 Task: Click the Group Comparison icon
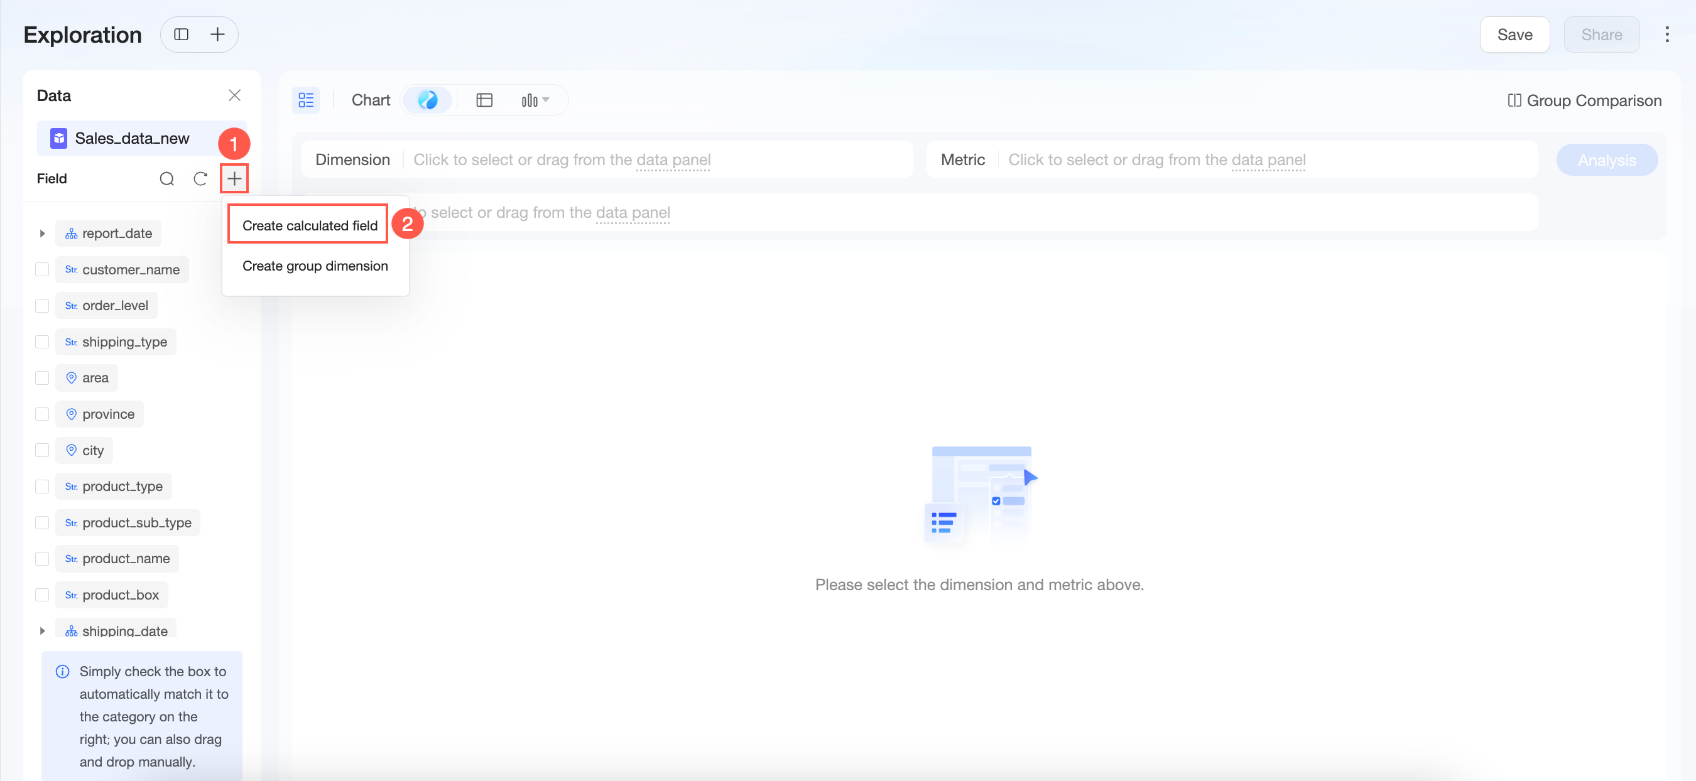(1514, 100)
